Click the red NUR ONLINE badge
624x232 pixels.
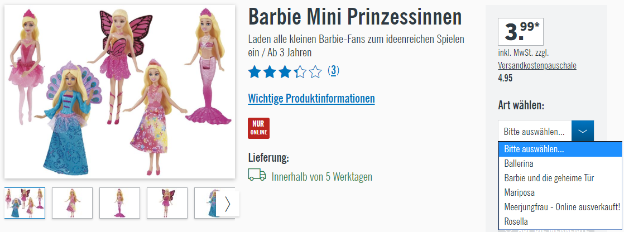click(x=258, y=128)
